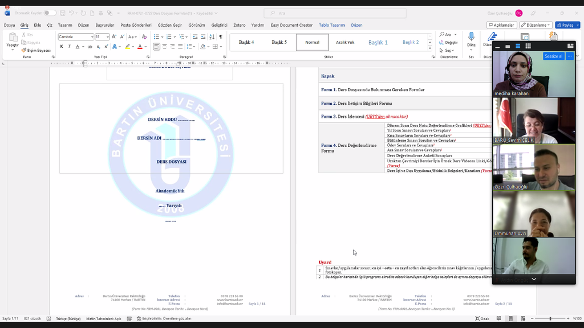Toggle italic text formatting
The width and height of the screenshot is (584, 328).
(x=70, y=47)
